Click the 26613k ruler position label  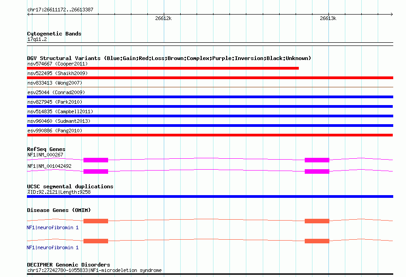(328, 18)
